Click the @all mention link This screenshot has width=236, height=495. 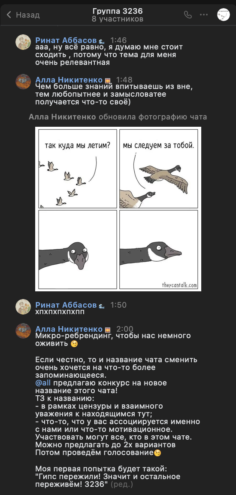click(x=43, y=383)
